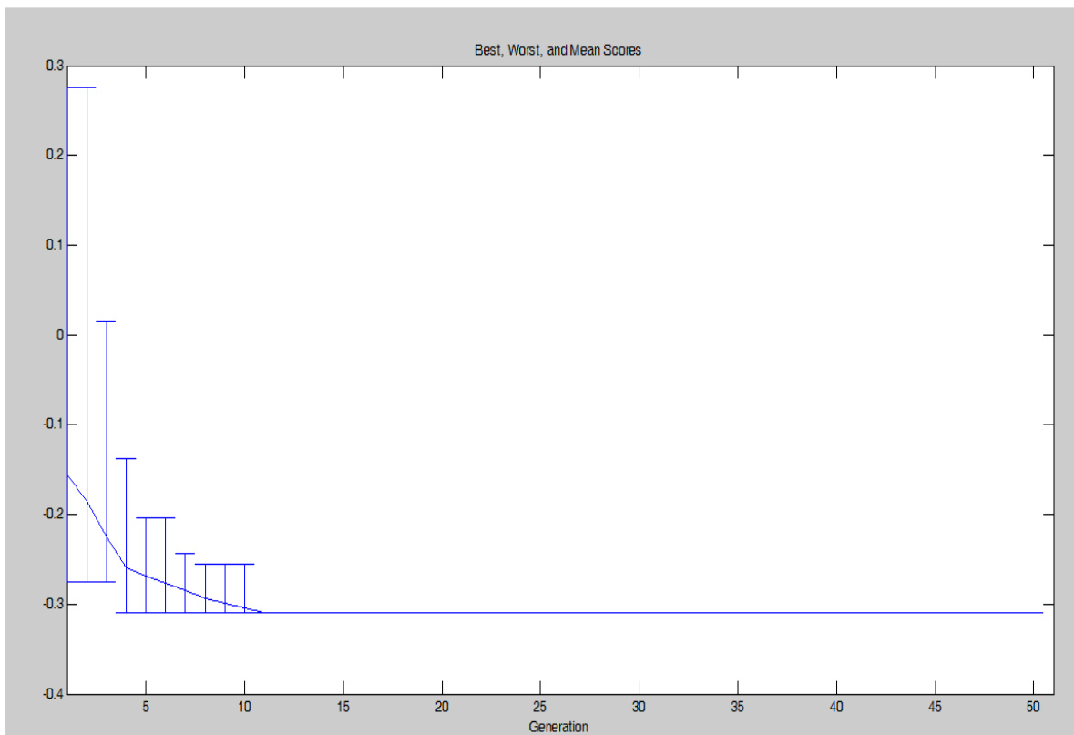Click the x-axis tick label 5
The image size is (1074, 735).
[146, 707]
